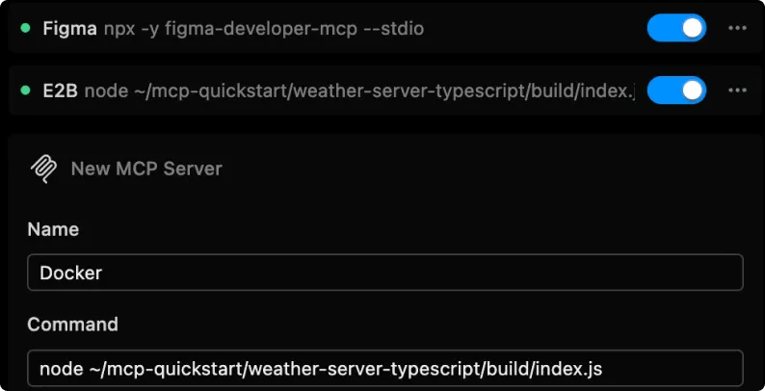Click the New MCP Server heading

click(146, 169)
